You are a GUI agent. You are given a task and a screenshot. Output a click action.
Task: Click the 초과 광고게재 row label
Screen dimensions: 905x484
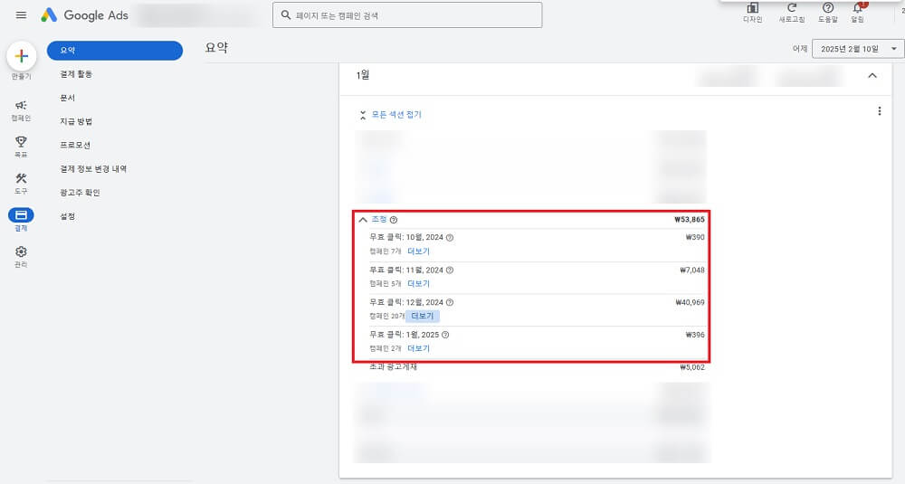[393, 366]
